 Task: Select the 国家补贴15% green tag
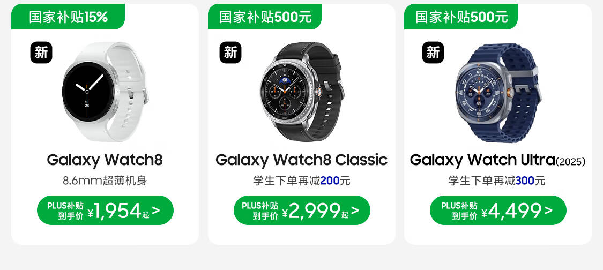[x=68, y=17]
